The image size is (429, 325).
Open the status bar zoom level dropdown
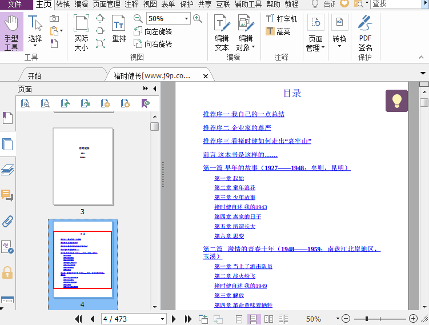click(x=338, y=319)
